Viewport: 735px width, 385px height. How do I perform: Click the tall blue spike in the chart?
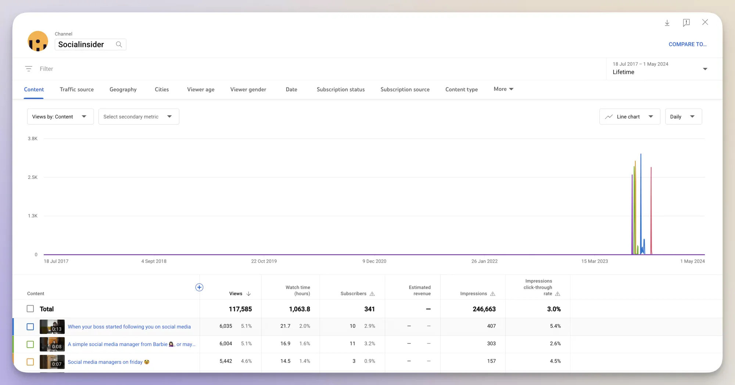coord(641,204)
